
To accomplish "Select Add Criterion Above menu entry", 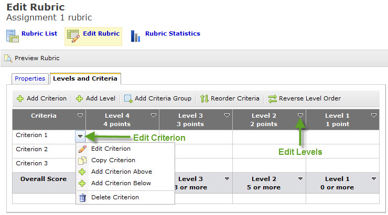I will (x=121, y=172).
